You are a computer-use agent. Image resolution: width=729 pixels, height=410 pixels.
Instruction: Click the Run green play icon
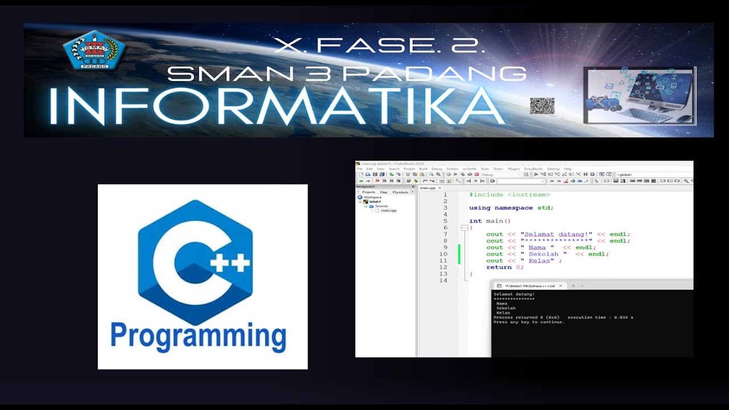click(x=456, y=174)
